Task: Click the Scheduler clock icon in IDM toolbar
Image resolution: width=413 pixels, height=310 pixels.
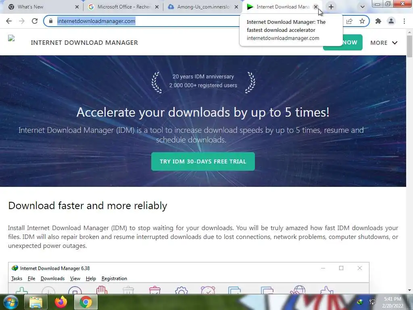Action: (x=208, y=290)
